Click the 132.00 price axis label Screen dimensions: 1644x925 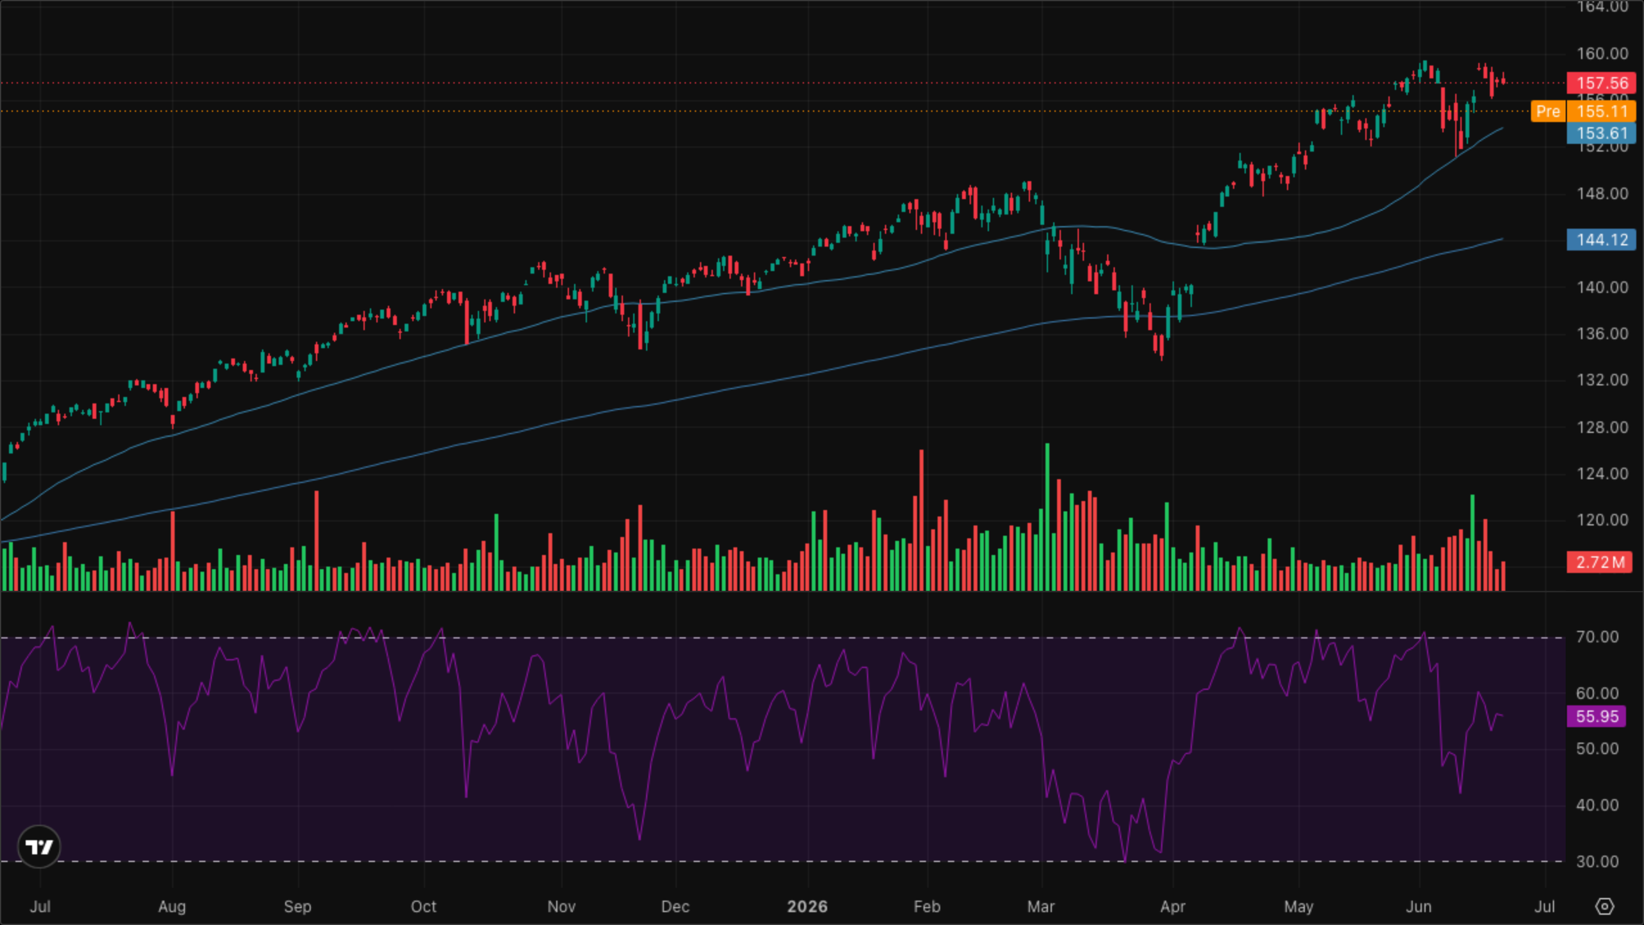(x=1602, y=380)
